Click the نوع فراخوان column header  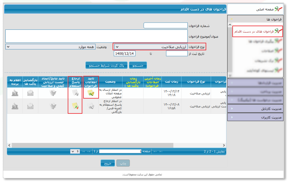[x=196, y=82]
